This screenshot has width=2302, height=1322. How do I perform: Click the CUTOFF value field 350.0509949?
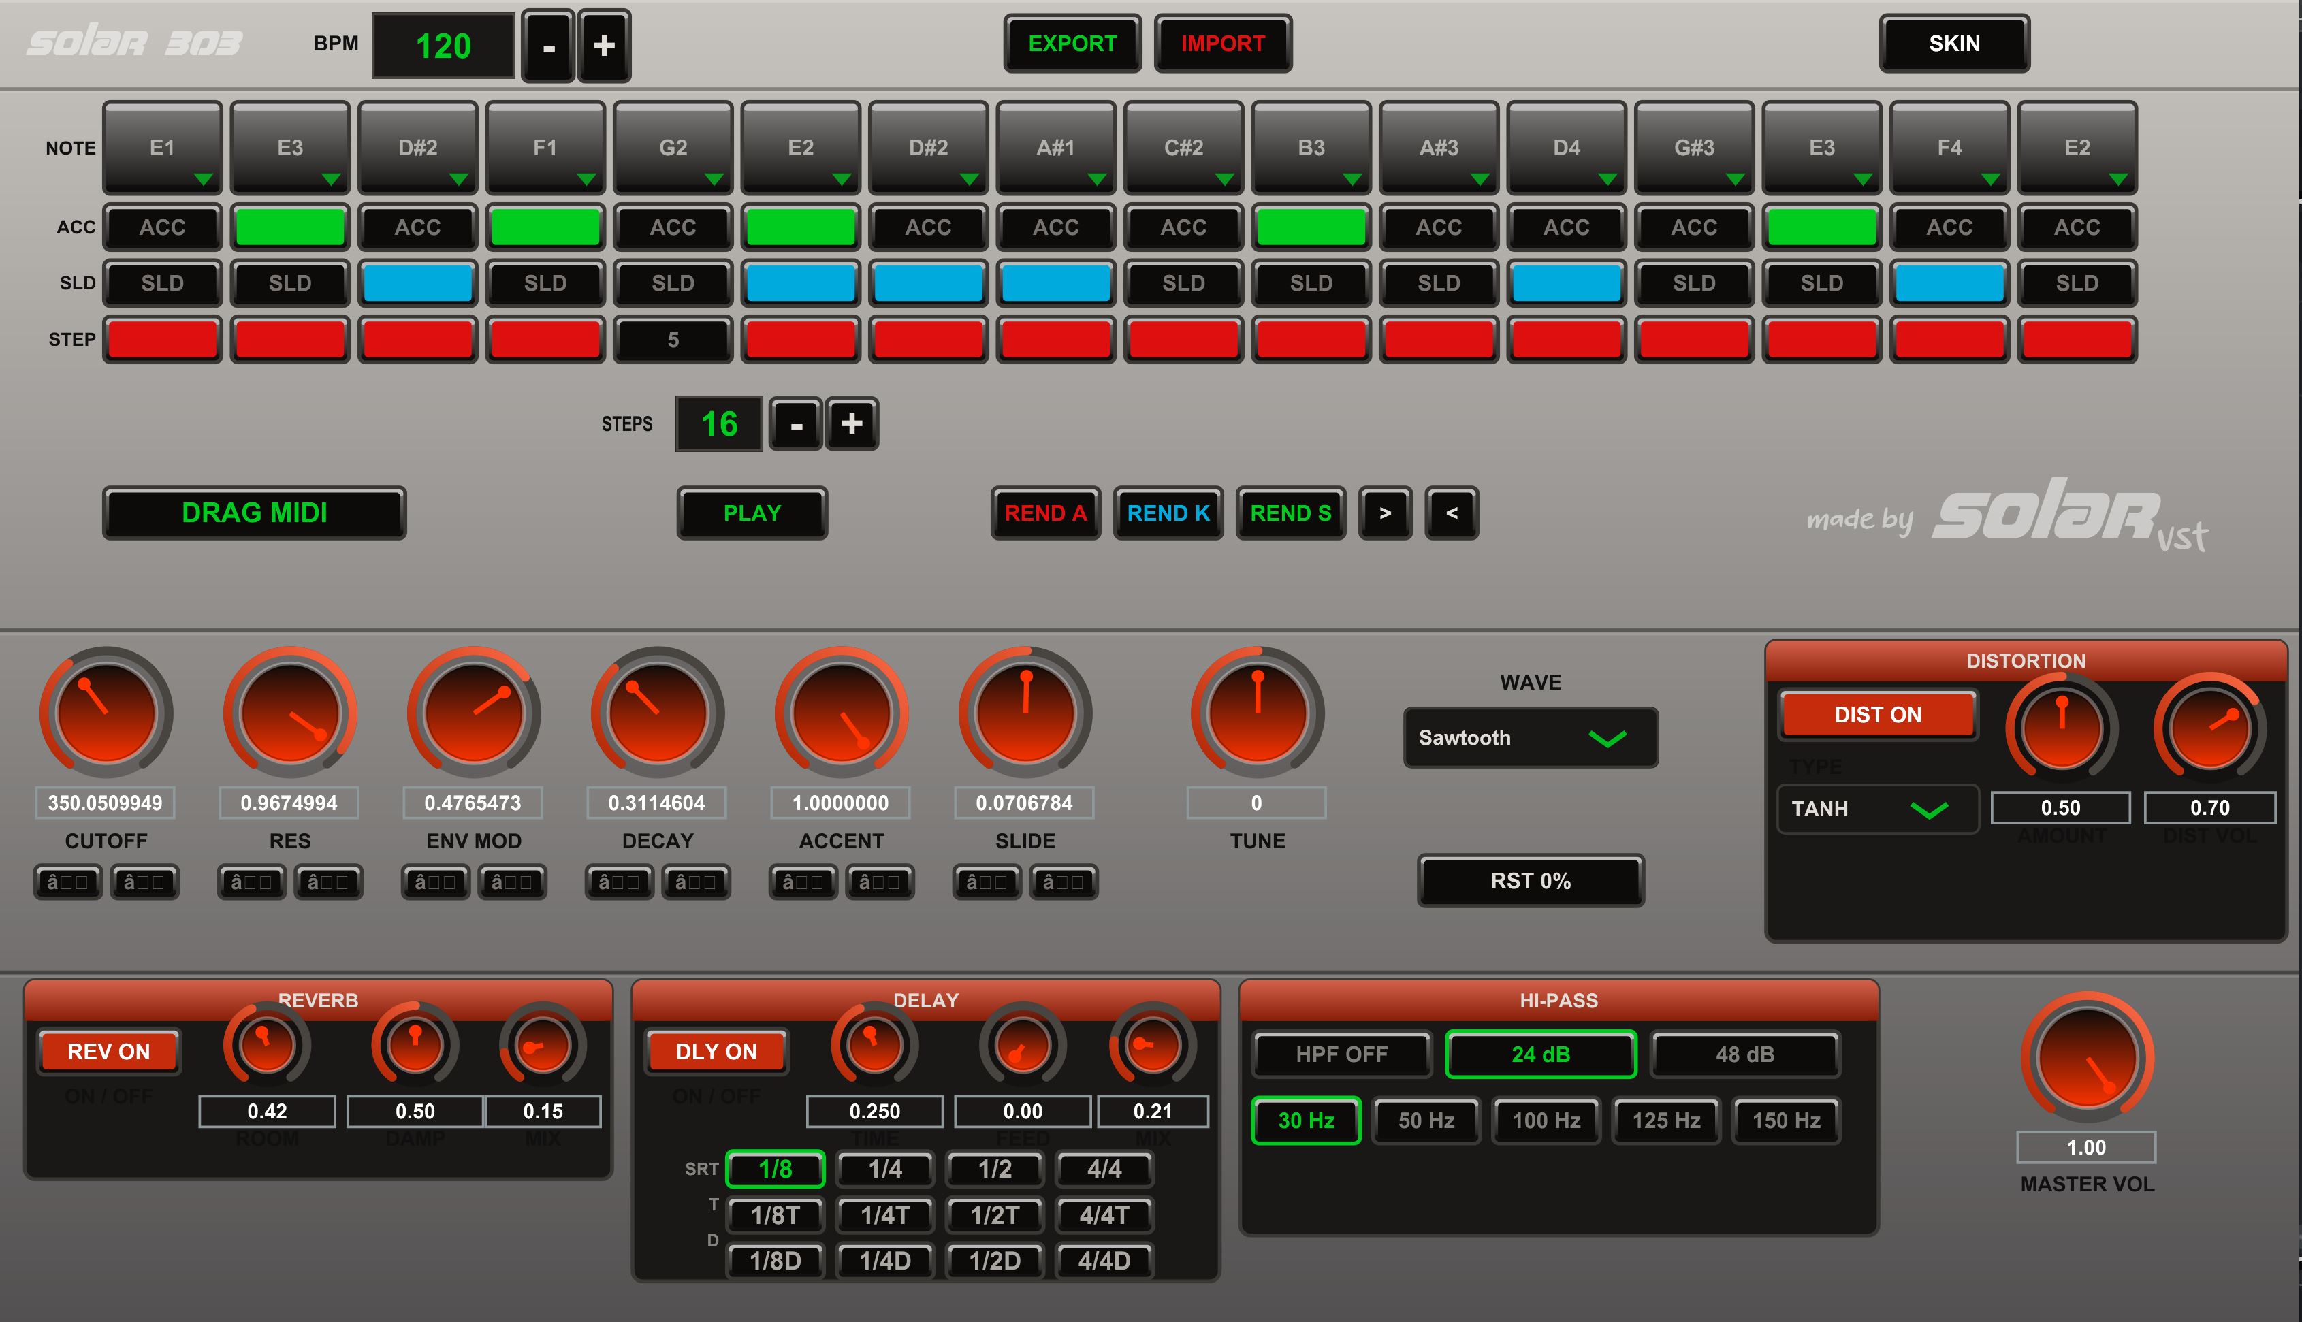[x=106, y=803]
